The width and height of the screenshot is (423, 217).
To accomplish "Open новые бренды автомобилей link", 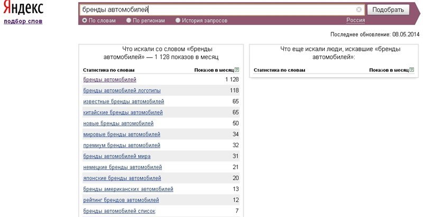I will click(118, 124).
